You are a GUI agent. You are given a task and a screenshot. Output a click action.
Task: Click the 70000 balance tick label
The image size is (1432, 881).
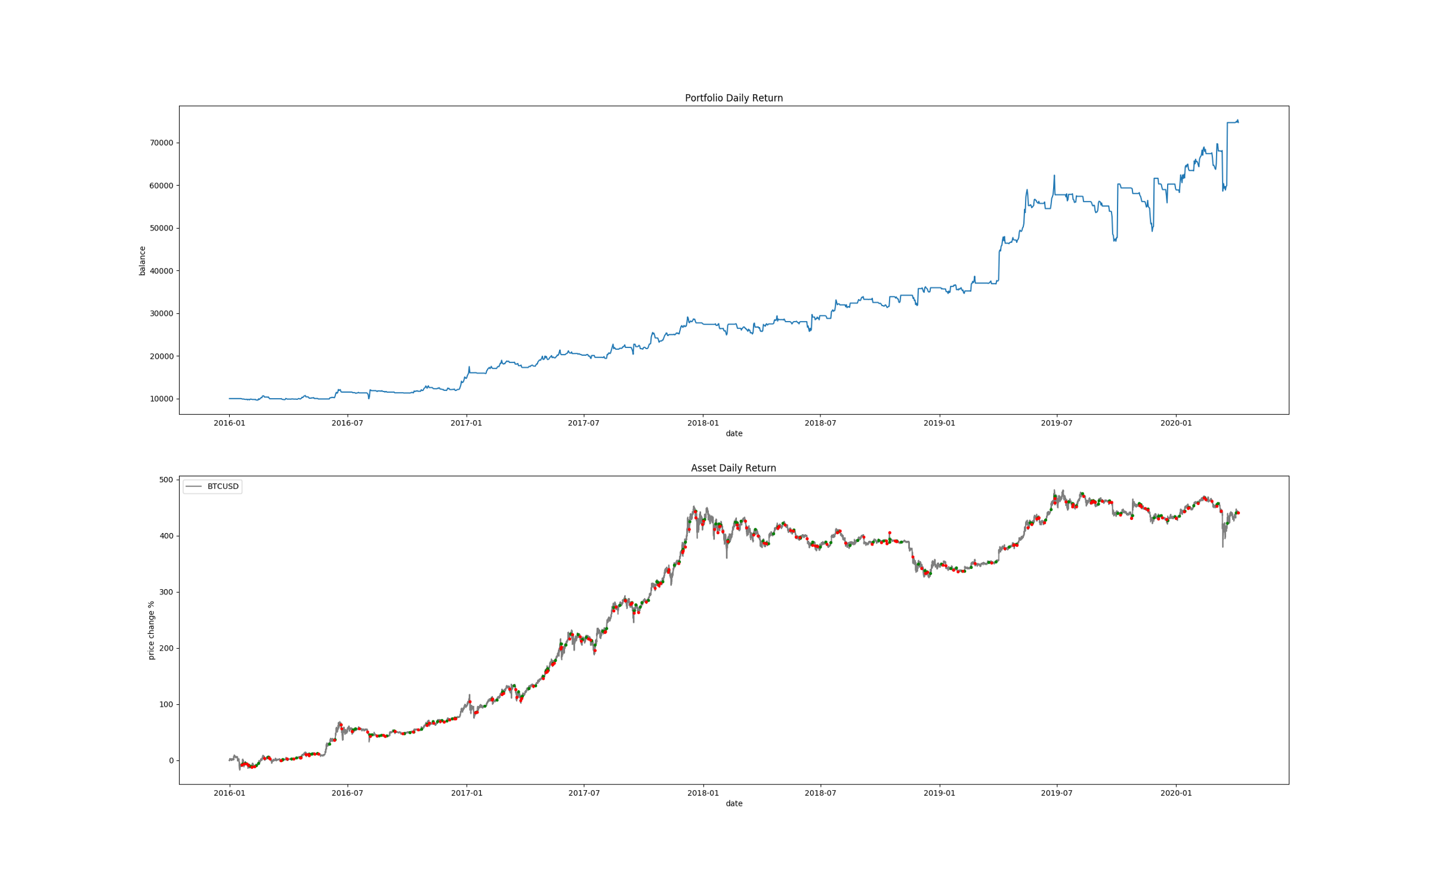click(161, 143)
